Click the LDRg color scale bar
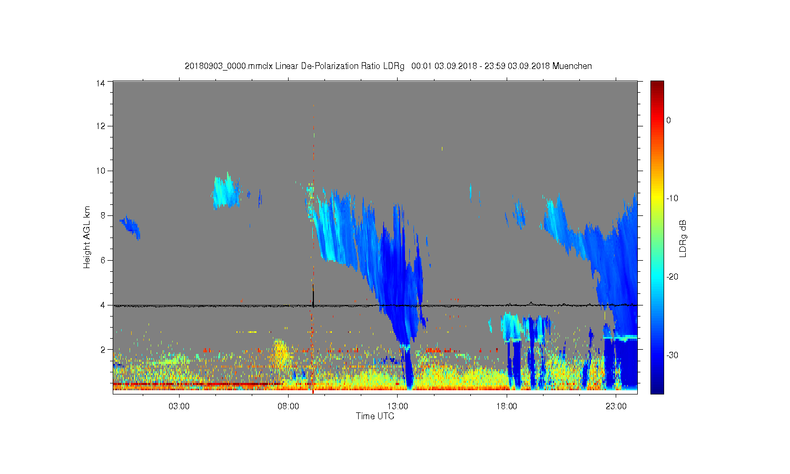This screenshot has height=474, width=790. tap(657, 237)
